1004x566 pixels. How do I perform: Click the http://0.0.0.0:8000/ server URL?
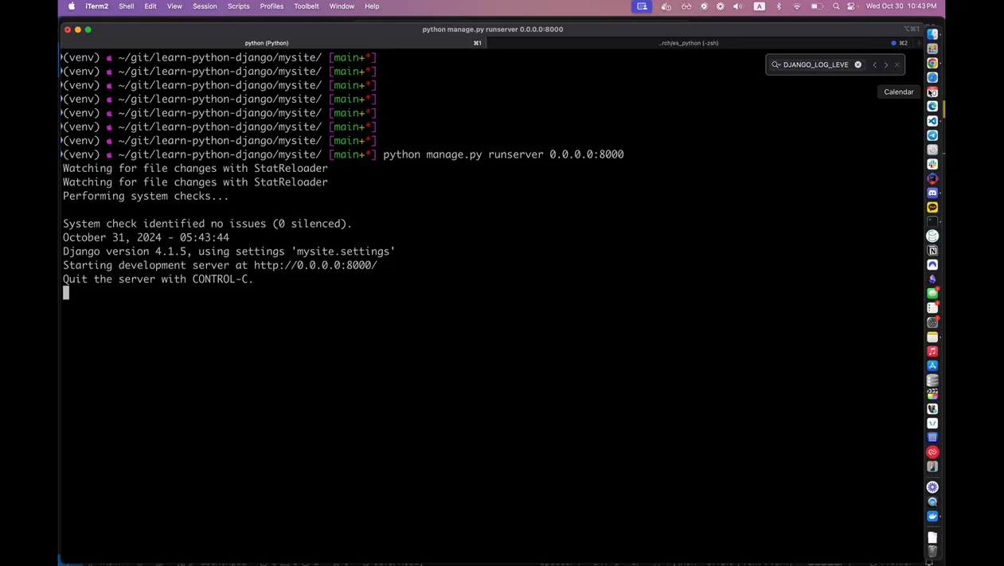pyautogui.click(x=315, y=265)
